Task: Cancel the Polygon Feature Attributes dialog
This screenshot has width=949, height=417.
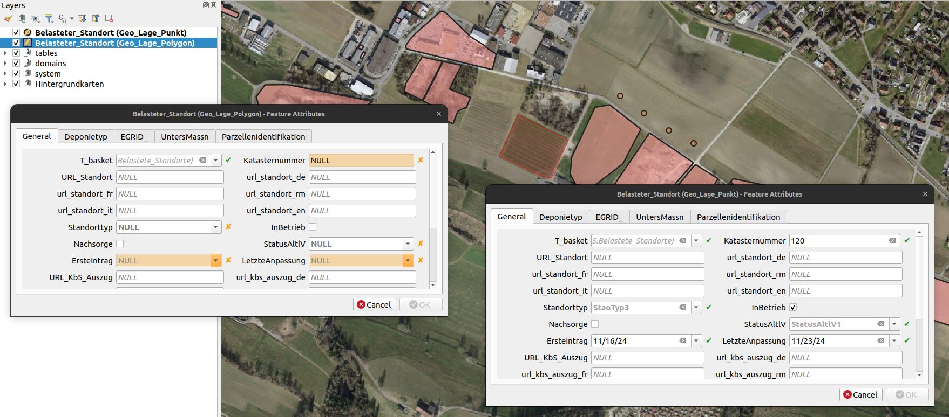Action: pos(374,305)
